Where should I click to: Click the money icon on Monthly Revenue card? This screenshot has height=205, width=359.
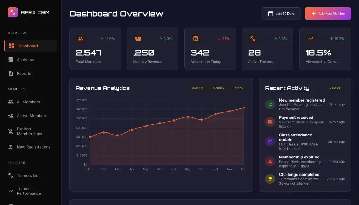(x=138, y=39)
